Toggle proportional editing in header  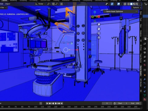coord(61,4)
